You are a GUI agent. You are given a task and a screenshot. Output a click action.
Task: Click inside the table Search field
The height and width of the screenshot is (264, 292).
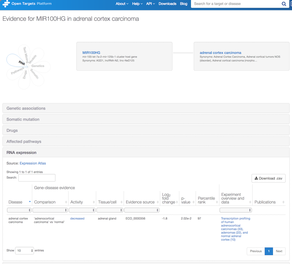tap(37, 178)
